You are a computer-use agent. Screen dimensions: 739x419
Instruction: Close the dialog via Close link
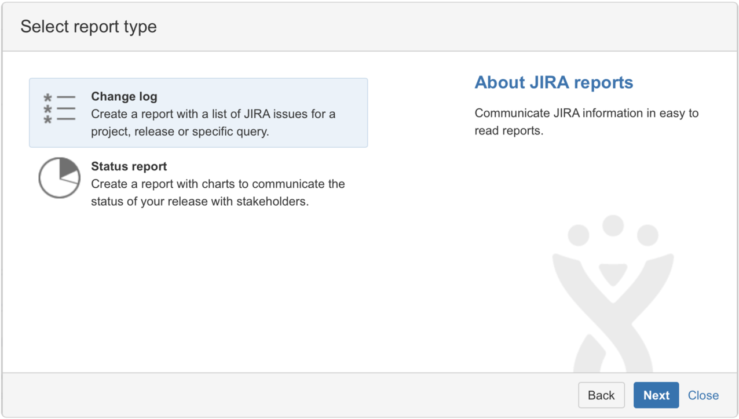point(703,395)
